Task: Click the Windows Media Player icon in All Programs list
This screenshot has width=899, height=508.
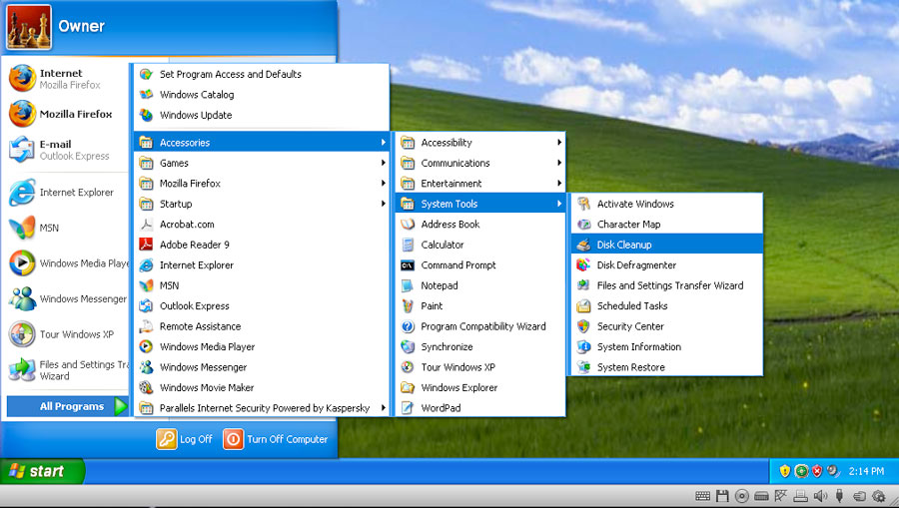Action: [146, 346]
